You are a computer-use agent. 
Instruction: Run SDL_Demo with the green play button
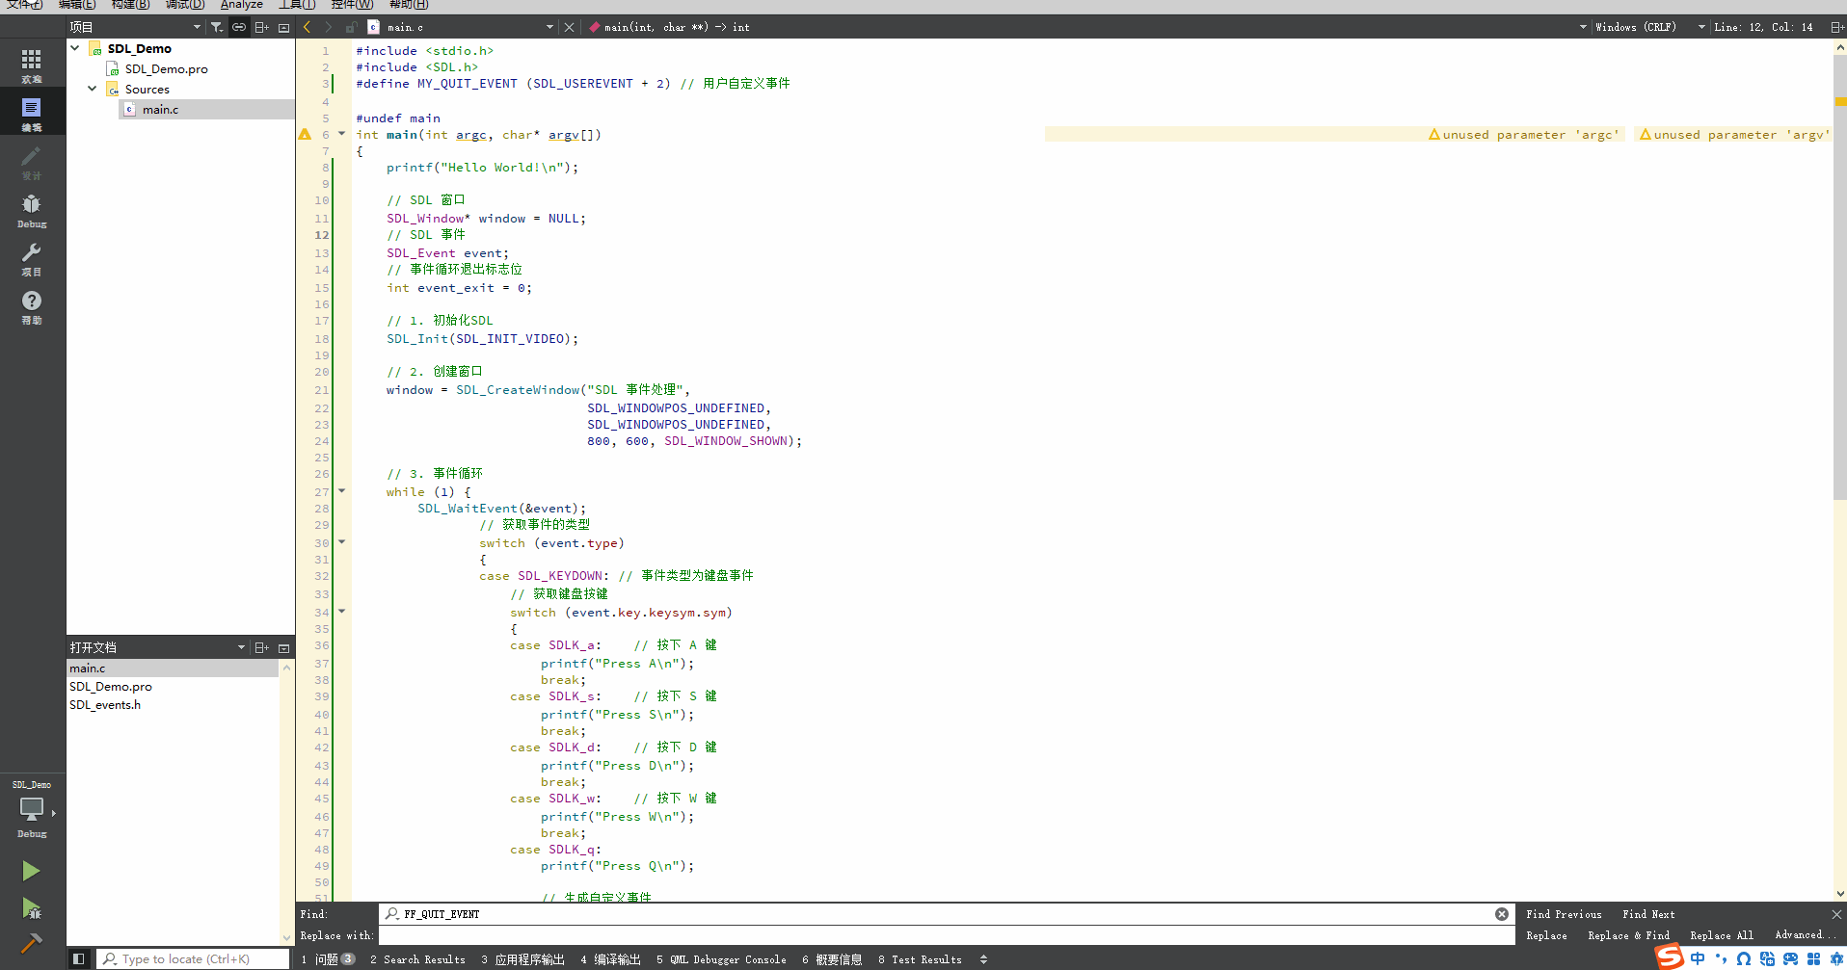click(32, 870)
